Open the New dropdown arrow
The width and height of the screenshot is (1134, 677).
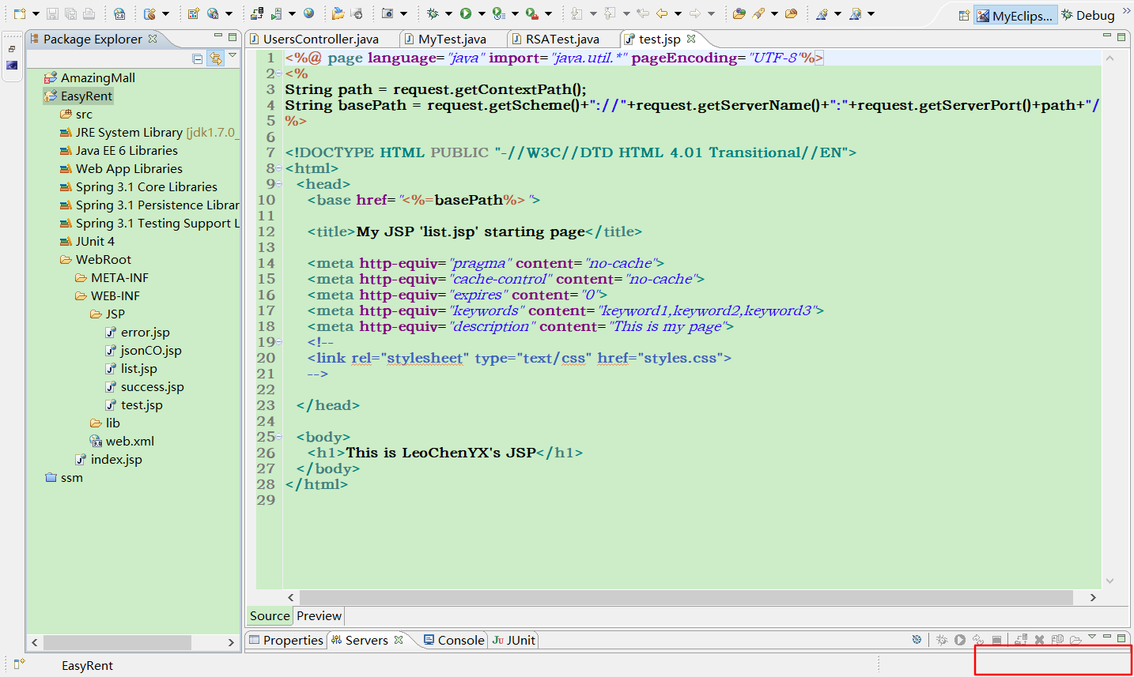[36, 14]
